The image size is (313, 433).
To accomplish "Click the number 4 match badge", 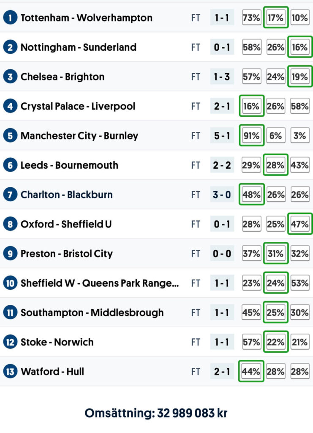I will (10, 106).
